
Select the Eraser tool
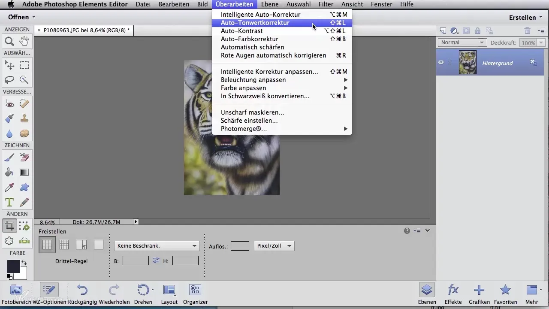24,158
